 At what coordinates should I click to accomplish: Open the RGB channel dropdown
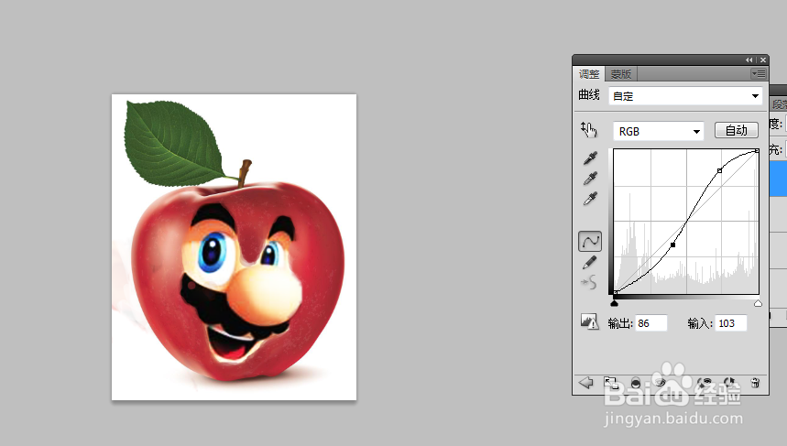(658, 131)
